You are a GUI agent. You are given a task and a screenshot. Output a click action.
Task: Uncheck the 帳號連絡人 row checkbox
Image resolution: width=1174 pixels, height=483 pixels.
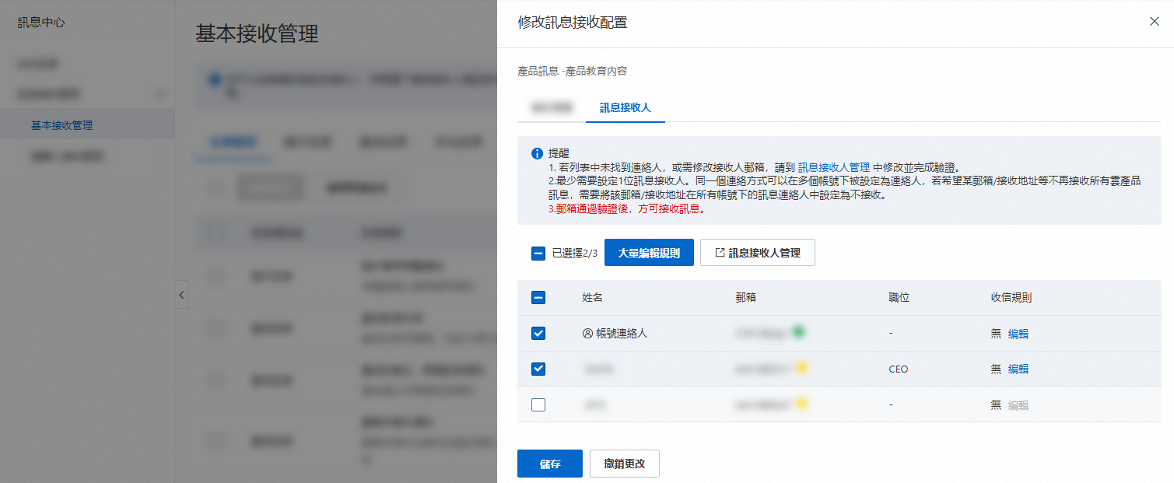coord(538,333)
